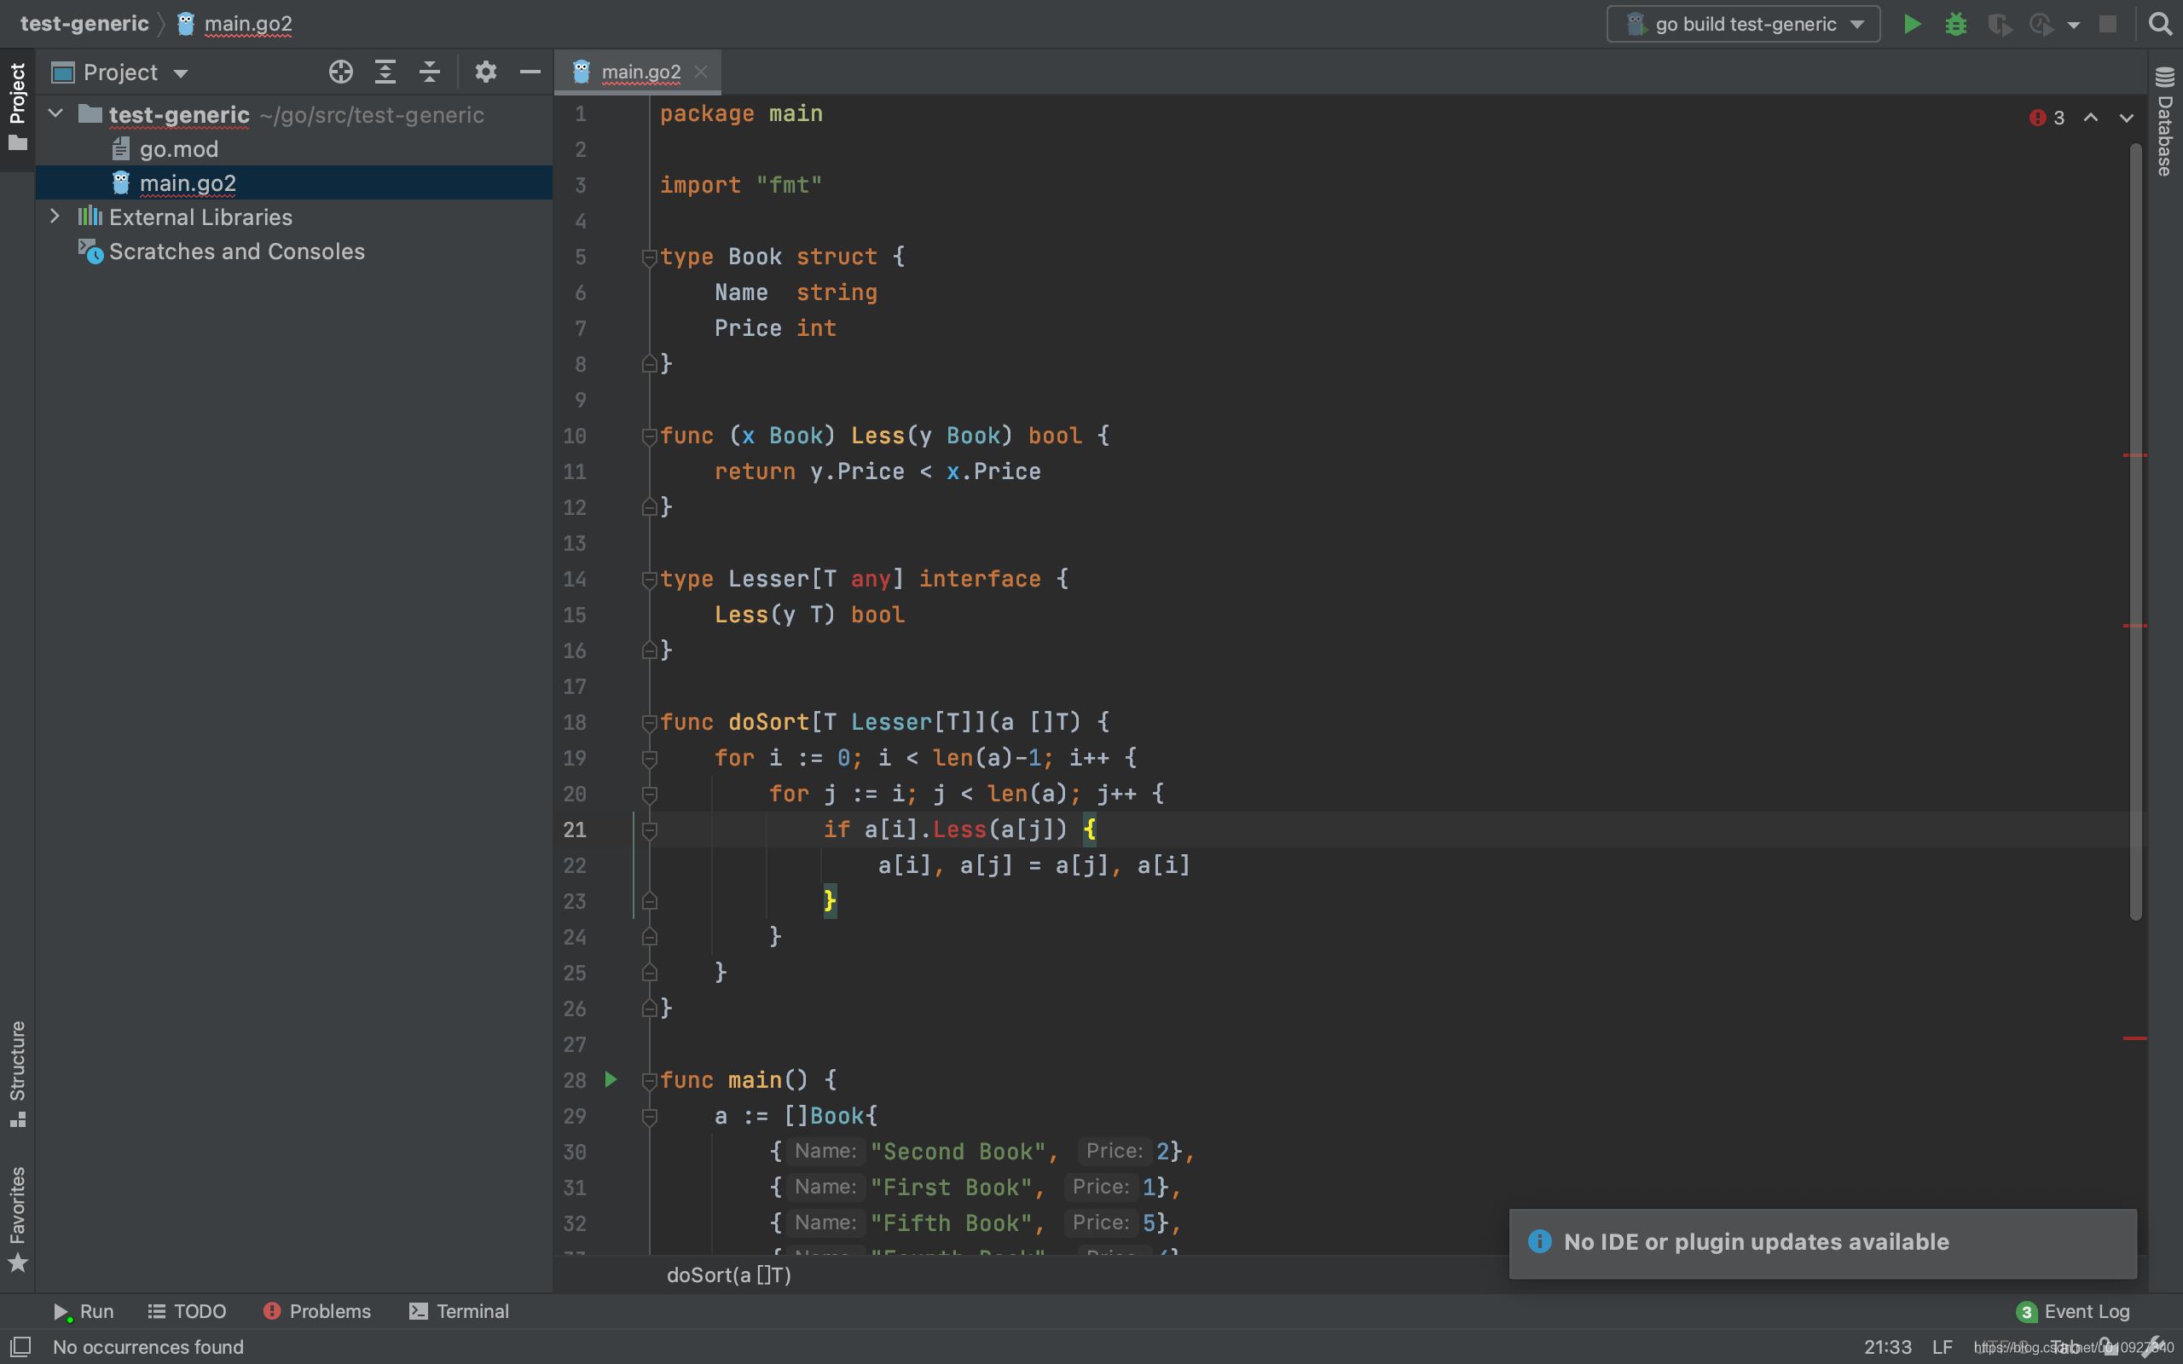
Task: Select opened file locate target icon
Action: (341, 72)
